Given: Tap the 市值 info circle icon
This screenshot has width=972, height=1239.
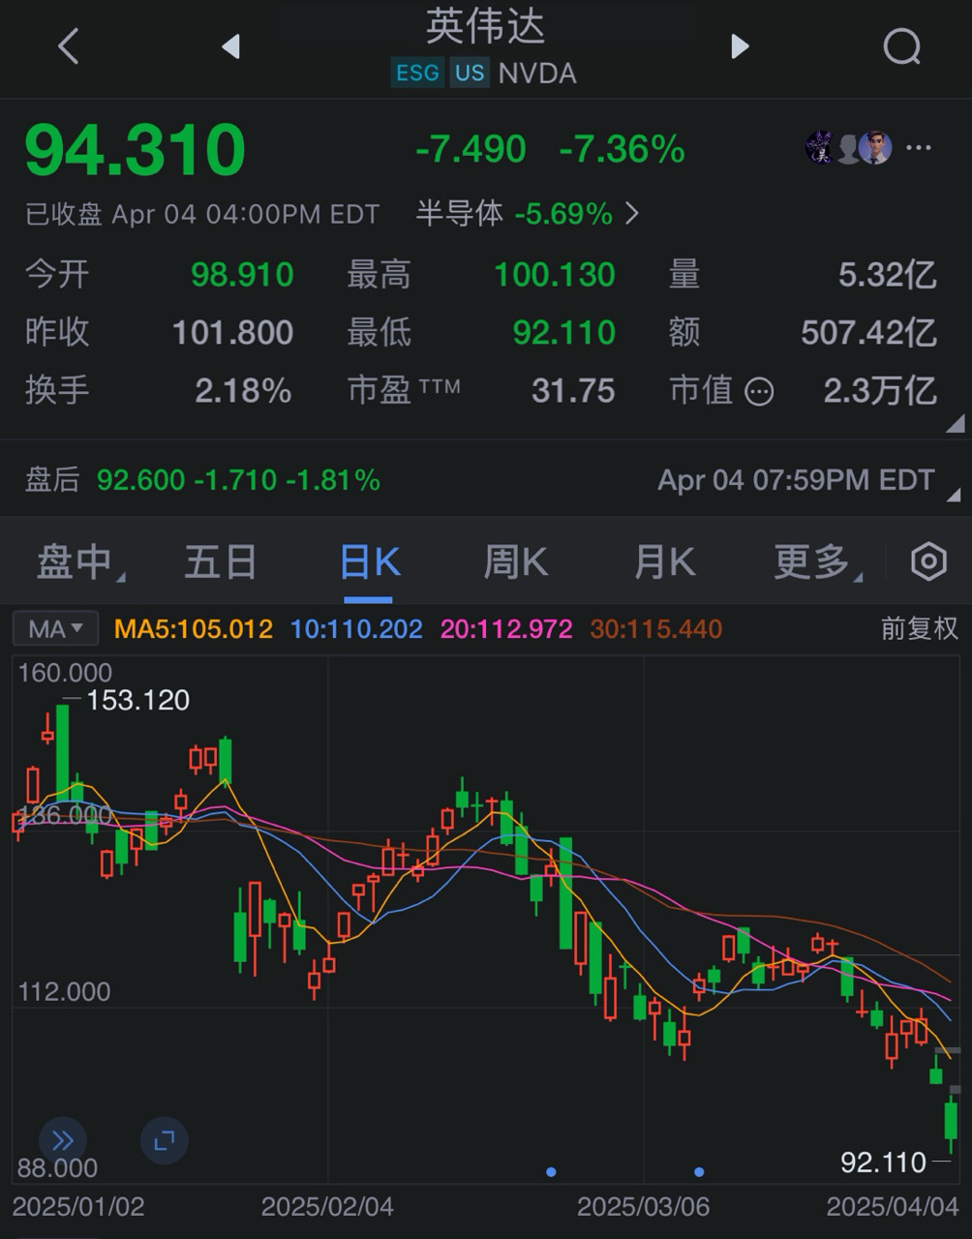Looking at the screenshot, I should tap(759, 392).
